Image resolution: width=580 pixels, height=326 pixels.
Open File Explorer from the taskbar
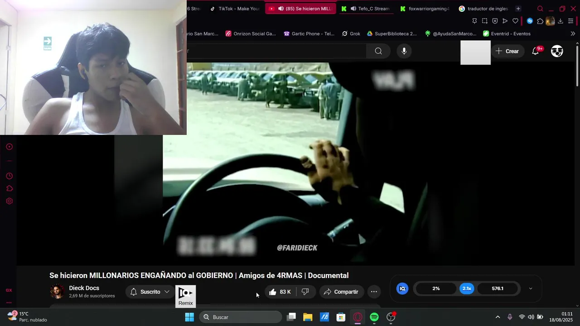[308, 317]
